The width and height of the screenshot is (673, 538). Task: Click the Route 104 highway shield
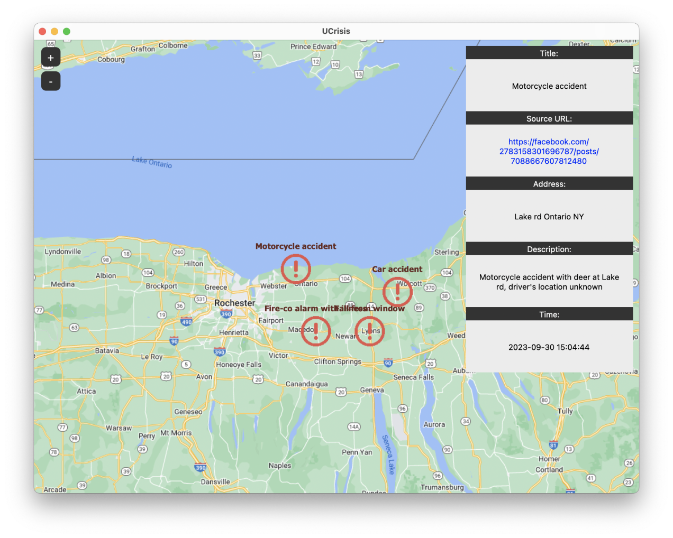pos(346,279)
